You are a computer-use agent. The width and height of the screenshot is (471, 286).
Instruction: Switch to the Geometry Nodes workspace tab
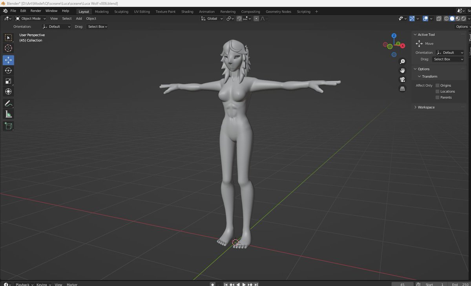(x=278, y=11)
